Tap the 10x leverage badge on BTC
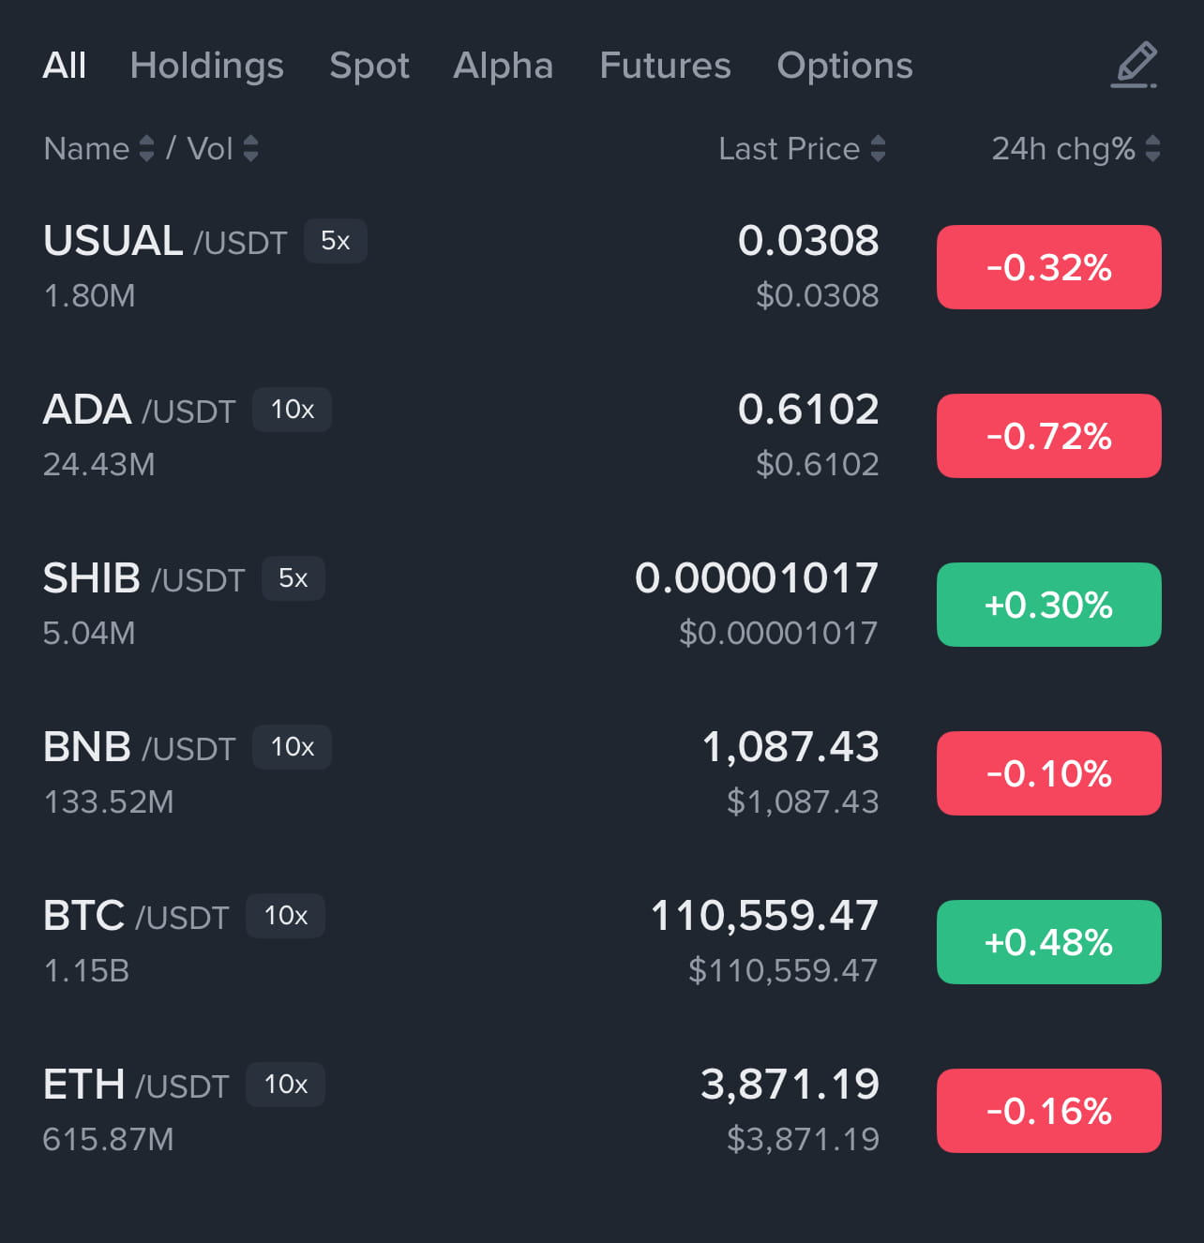Screen dimensions: 1204x1243 click(285, 916)
